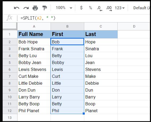Format as currency with $ icon
The image size is (151, 122).
coord(81,8)
